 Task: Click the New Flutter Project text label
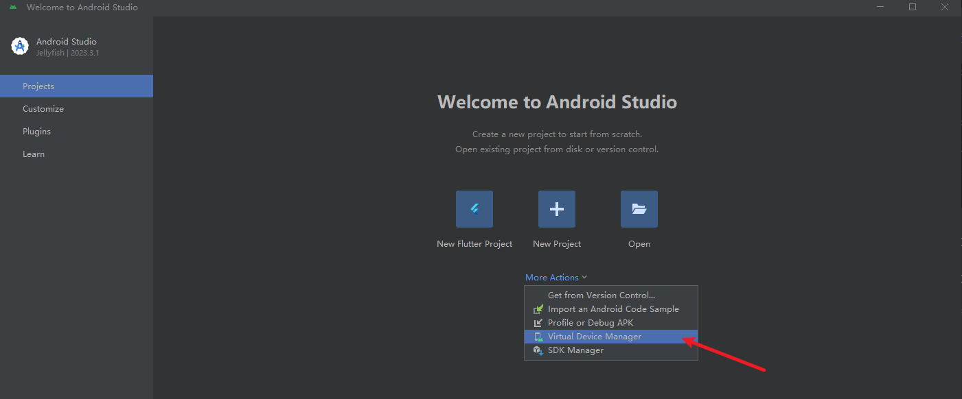(474, 244)
